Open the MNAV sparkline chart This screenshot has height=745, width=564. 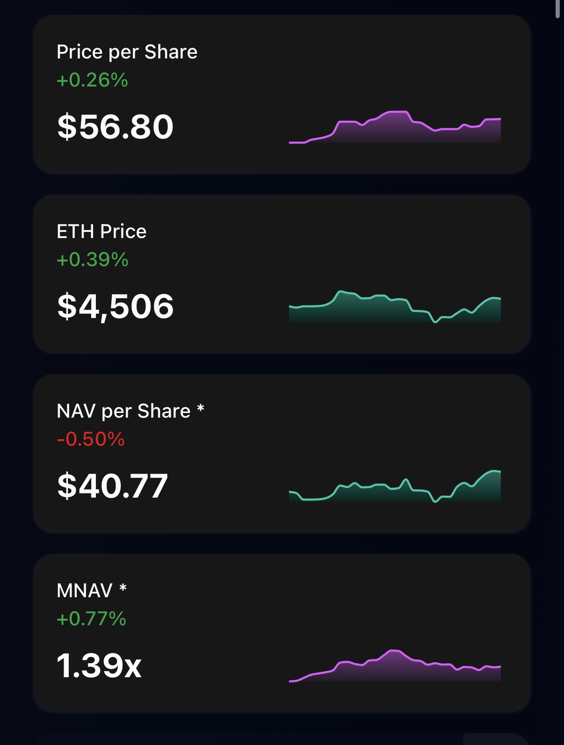pos(395,666)
